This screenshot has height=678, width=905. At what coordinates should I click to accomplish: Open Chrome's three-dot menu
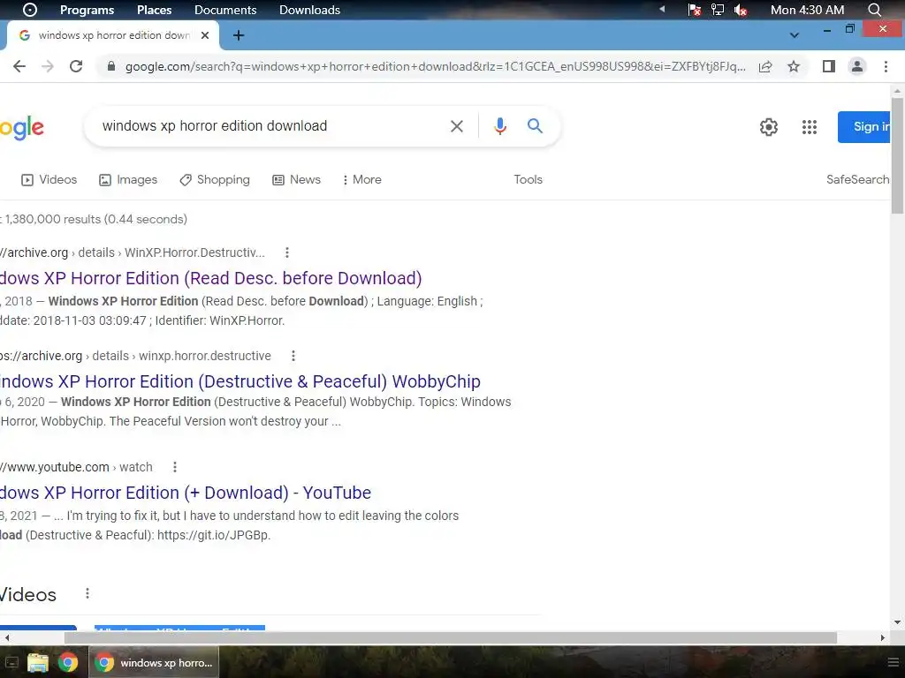click(886, 66)
